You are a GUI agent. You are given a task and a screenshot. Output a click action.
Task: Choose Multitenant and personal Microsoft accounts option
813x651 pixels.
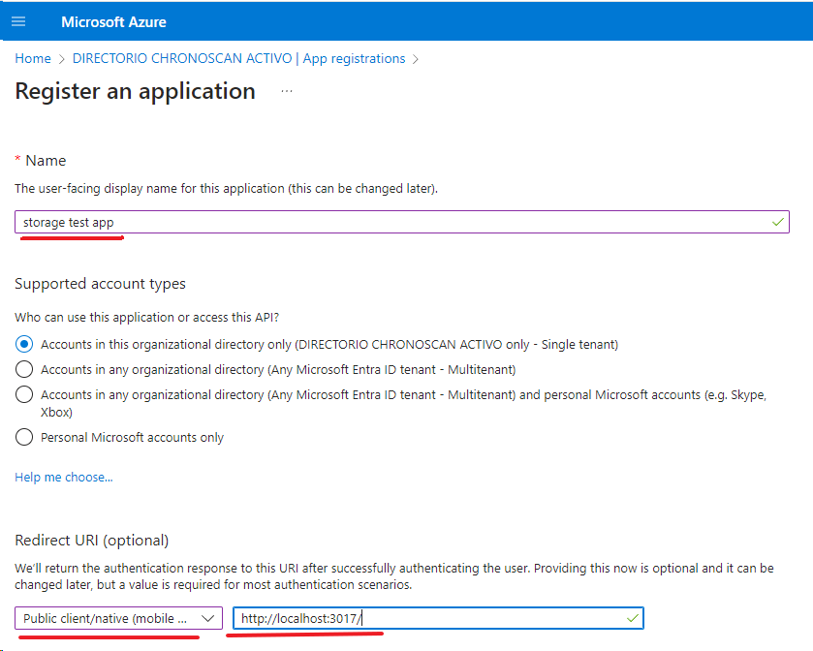[x=24, y=394]
